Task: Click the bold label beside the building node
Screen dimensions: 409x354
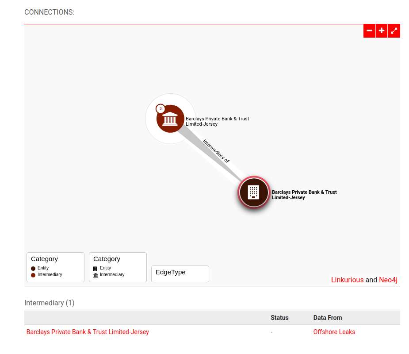Action: (304, 195)
